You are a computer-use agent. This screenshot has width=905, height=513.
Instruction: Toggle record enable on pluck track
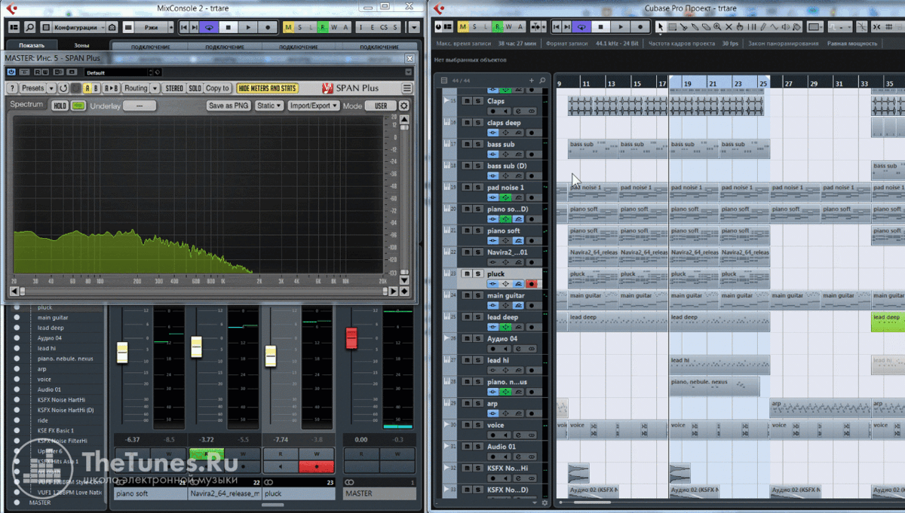coord(531,284)
